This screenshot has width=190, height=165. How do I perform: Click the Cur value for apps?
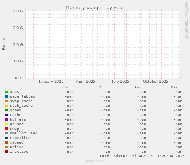(x=69, y=92)
